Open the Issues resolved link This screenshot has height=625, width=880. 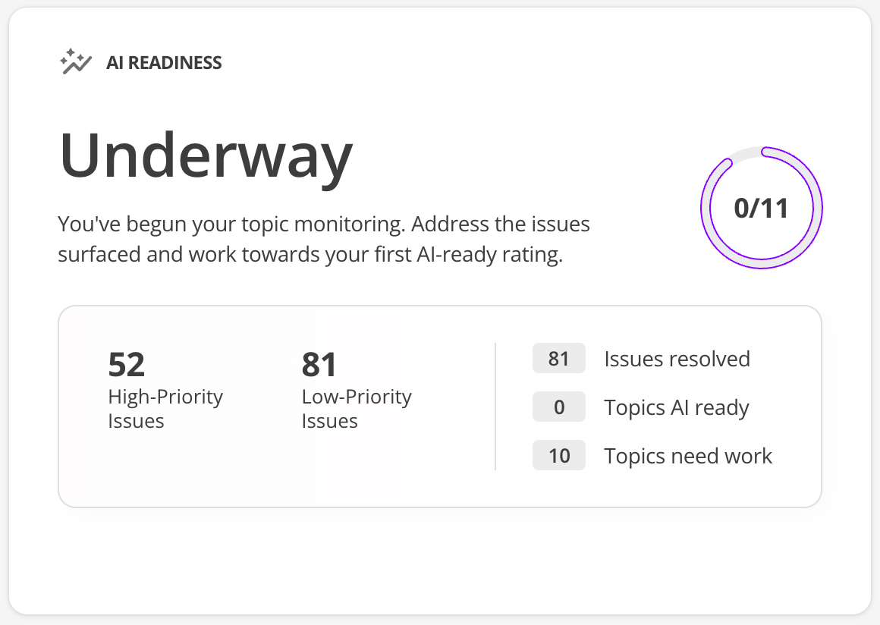coord(677,359)
